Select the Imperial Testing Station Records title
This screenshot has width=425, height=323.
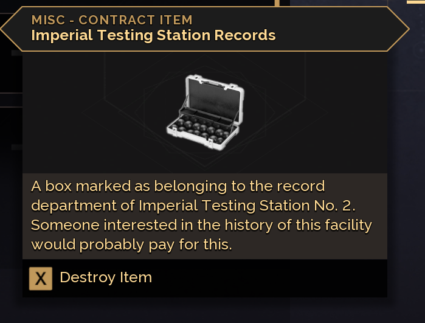(153, 35)
